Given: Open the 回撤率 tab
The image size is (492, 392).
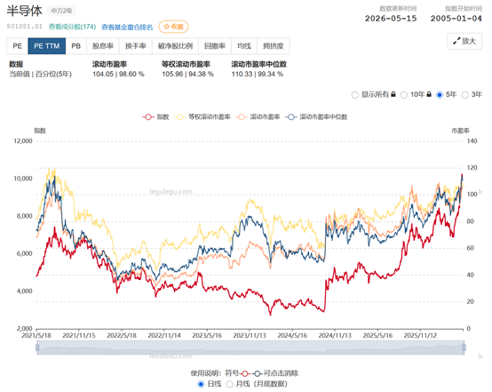Looking at the screenshot, I should [215, 46].
